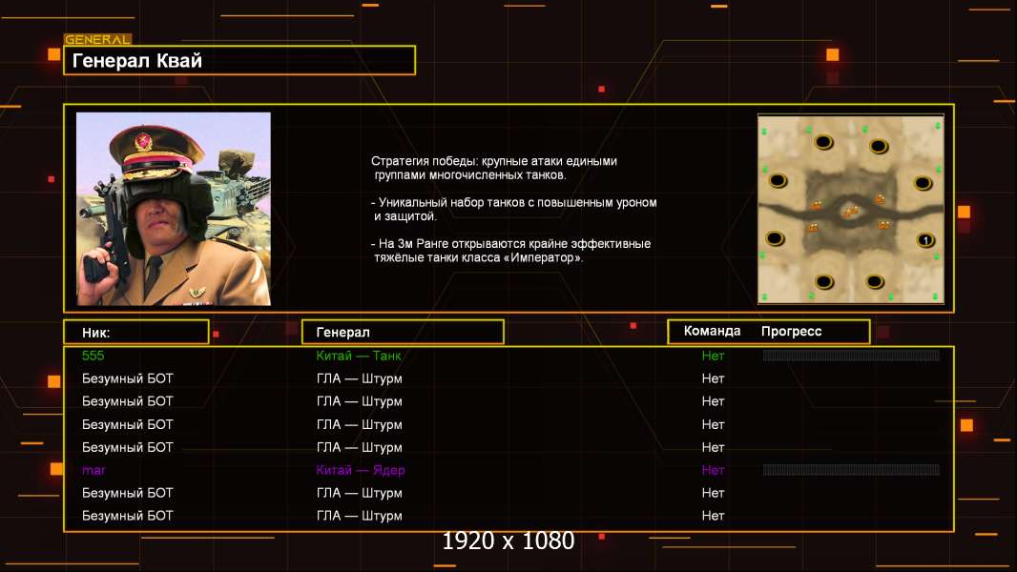Click the start position marker numbered 1
The image size is (1017, 572).
click(x=924, y=239)
